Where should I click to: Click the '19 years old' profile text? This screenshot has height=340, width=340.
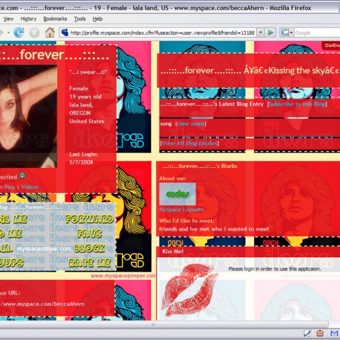click(85, 97)
